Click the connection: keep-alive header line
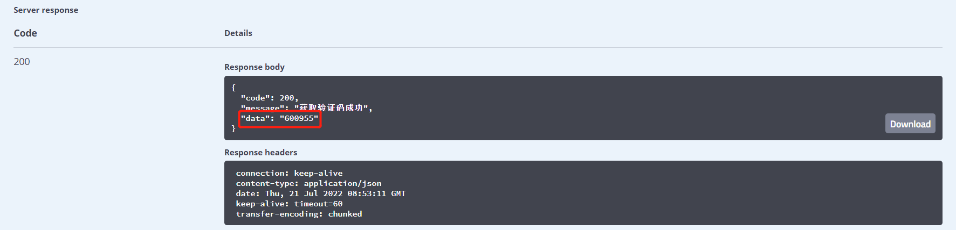Screen dimensions: 956x230 pos(289,173)
